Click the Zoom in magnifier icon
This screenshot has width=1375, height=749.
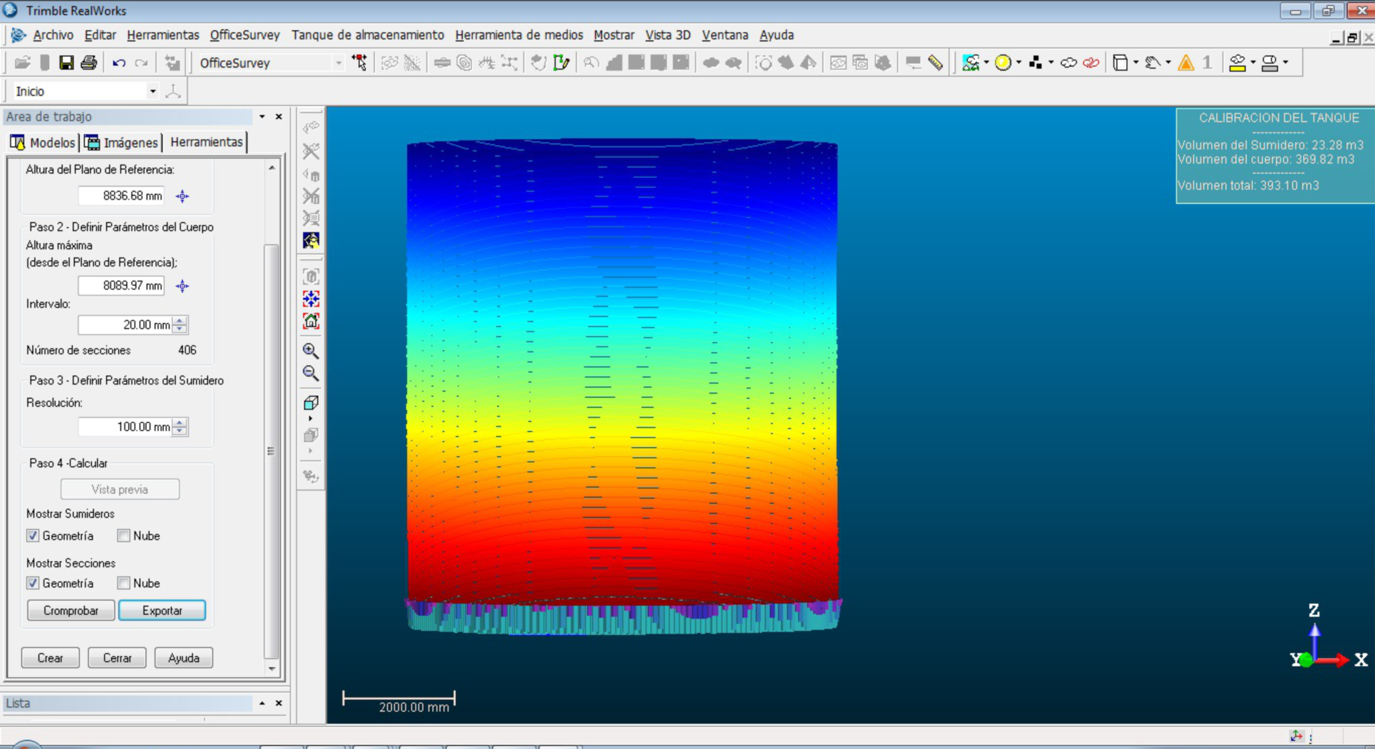click(x=310, y=350)
